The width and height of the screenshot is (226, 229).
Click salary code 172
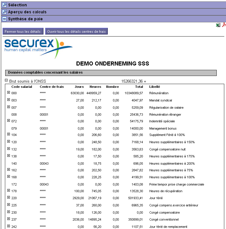(x=14, y=184)
